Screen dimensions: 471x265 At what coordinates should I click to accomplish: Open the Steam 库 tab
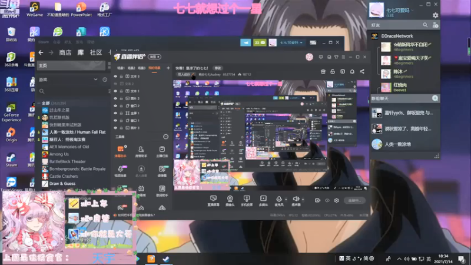[81, 52]
